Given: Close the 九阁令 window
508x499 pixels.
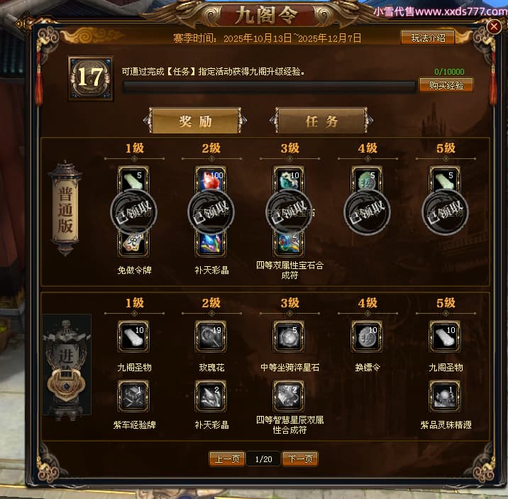Looking at the screenshot, I should [x=494, y=26].
